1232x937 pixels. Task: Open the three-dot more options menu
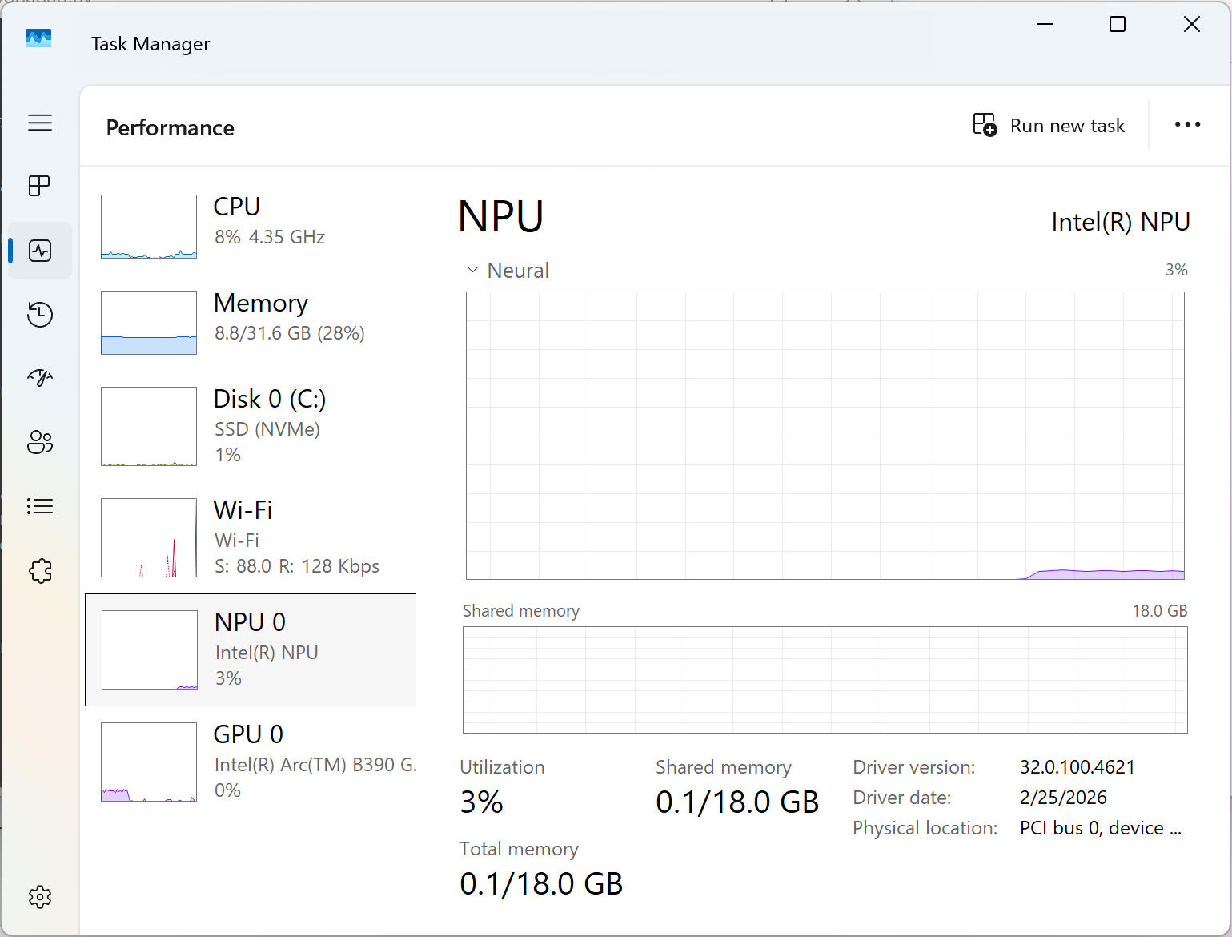(1187, 124)
